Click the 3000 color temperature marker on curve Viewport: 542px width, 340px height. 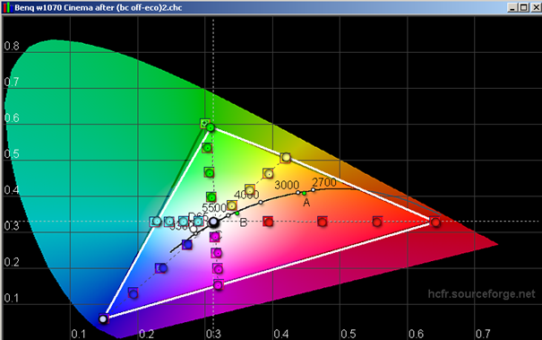(298, 193)
